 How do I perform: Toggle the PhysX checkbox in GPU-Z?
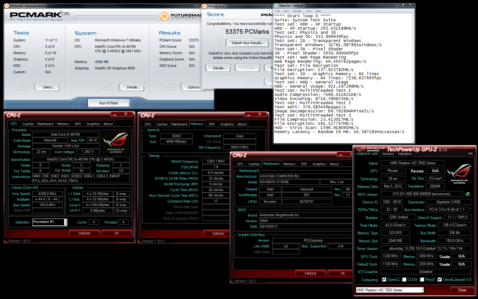tap(422, 280)
